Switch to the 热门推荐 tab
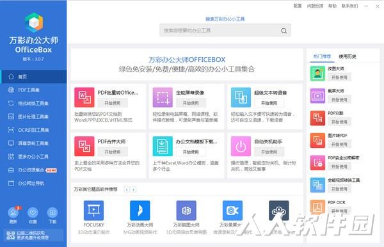 [x=322, y=56]
